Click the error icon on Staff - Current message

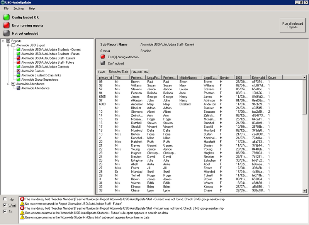pyautogui.click(x=22, y=199)
